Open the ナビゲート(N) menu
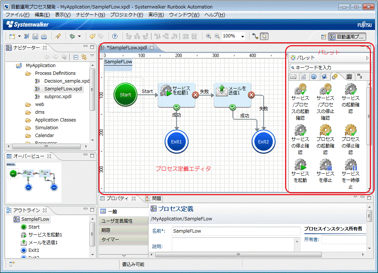 point(90,15)
